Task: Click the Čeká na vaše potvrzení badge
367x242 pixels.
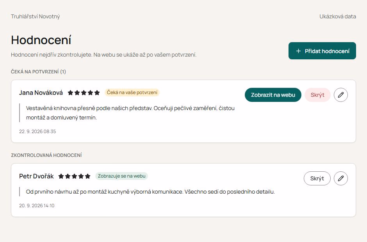Action: (x=132, y=93)
